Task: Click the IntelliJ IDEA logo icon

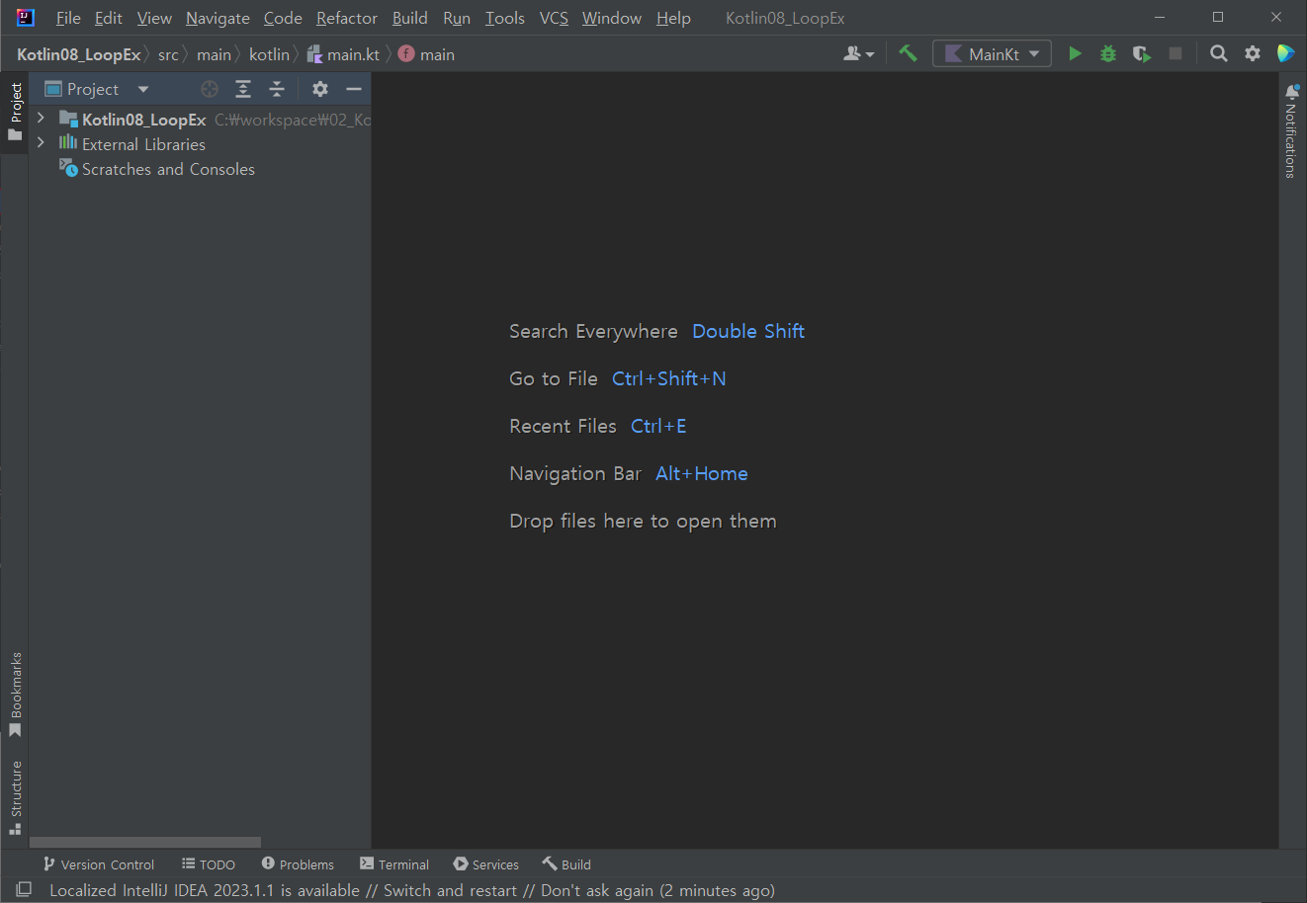Action: click(x=25, y=18)
